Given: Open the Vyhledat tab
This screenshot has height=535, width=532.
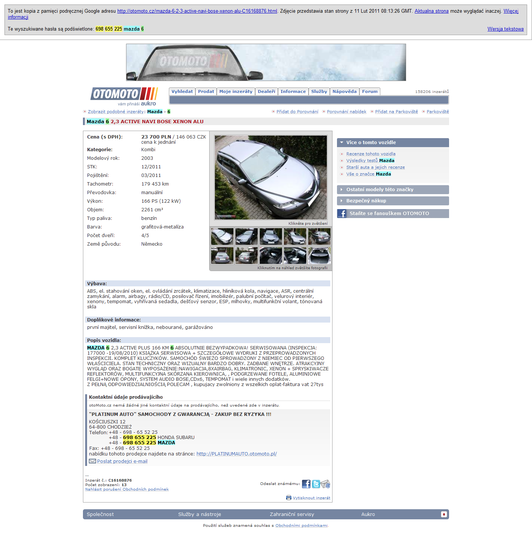Looking at the screenshot, I should coord(182,91).
